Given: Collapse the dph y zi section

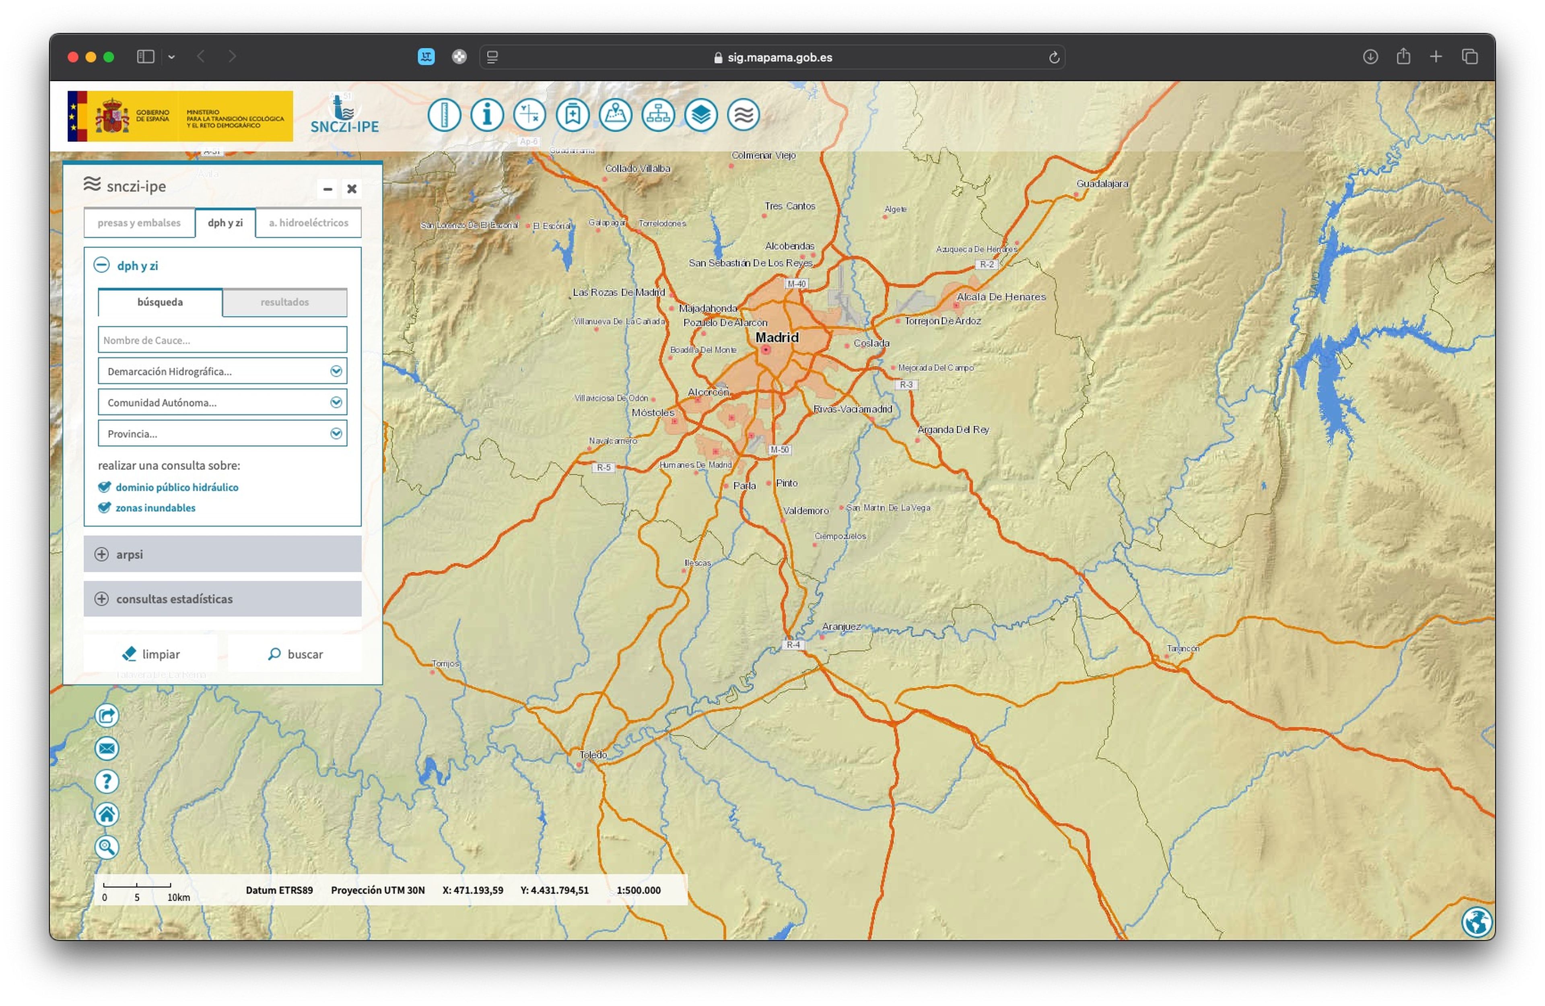Looking at the screenshot, I should click(x=102, y=265).
